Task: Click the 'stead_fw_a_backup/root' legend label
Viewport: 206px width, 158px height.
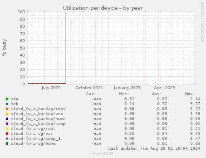Action: pyautogui.click(x=38, y=109)
